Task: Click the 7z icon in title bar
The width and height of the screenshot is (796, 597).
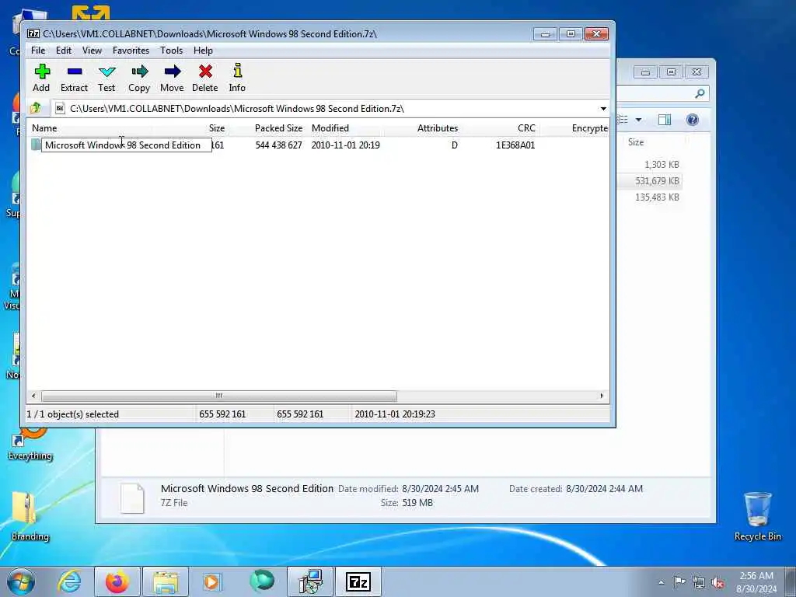Action: point(33,33)
